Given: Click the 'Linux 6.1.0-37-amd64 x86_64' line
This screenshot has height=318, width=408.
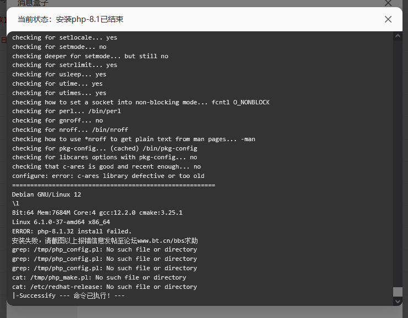Looking at the screenshot, I should [61, 222].
